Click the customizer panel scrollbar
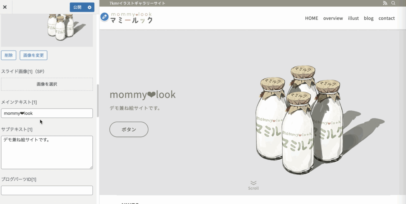Image resolution: width=406 pixels, height=204 pixels. click(98, 101)
